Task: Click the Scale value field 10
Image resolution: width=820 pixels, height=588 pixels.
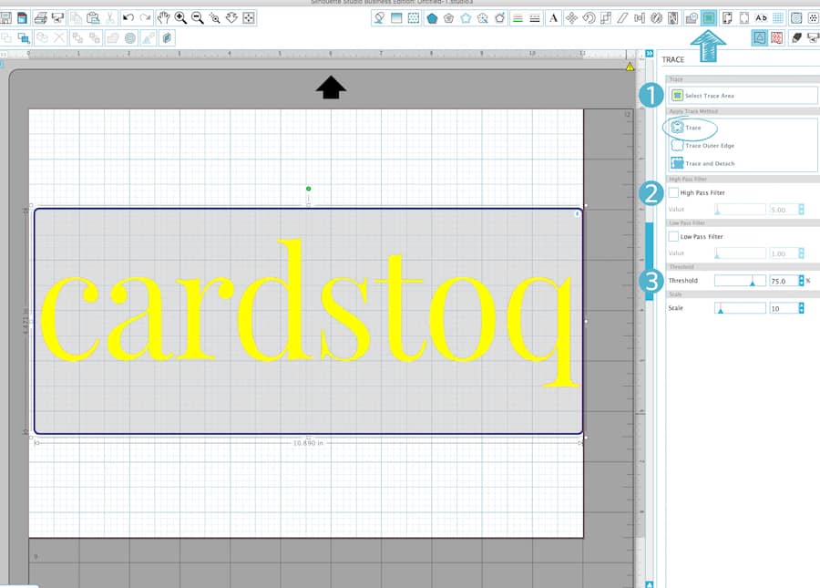Action: click(784, 308)
